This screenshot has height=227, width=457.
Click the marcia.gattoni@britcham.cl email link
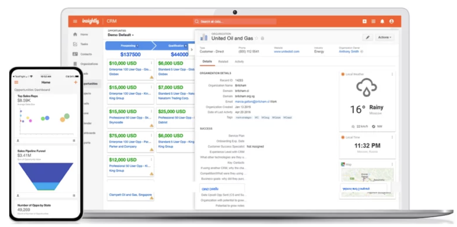252,102
